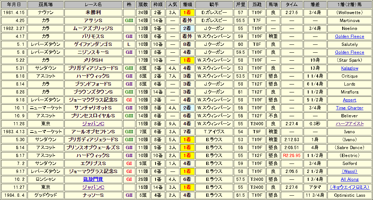
Task: Click the 1984. 8. 4 date cell
Action: point(14,195)
